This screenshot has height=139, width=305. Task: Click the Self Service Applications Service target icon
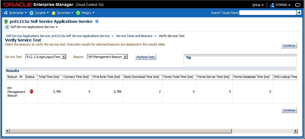[7, 27]
